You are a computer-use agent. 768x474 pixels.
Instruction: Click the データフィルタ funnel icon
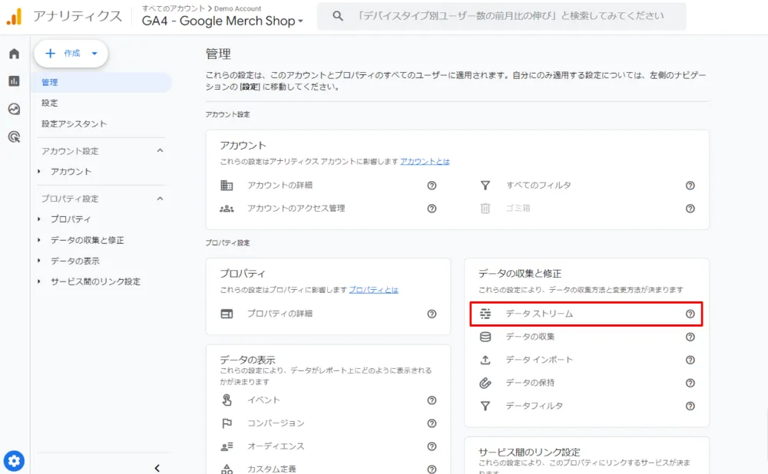coord(485,406)
